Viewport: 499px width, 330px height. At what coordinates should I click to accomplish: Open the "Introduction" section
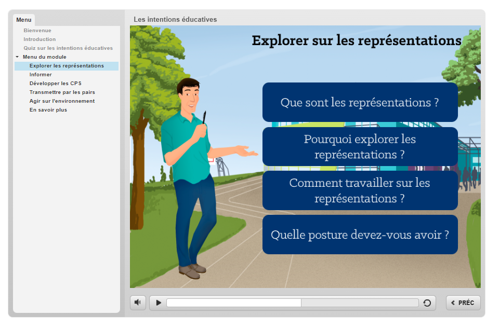[38, 39]
